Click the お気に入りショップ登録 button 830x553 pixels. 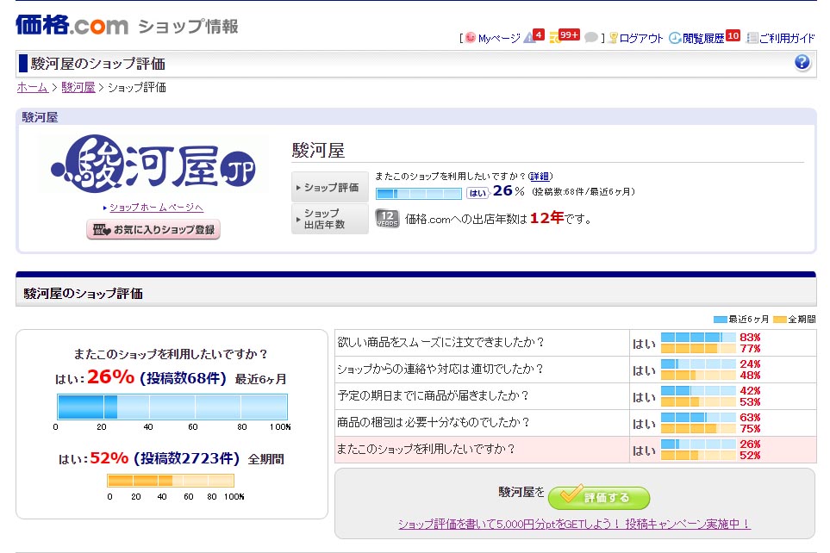153,229
